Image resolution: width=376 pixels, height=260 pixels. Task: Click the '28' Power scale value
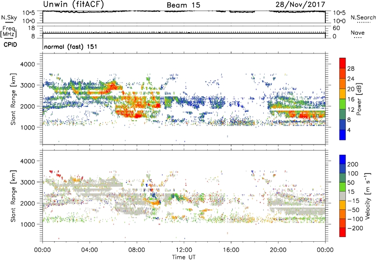click(x=351, y=69)
